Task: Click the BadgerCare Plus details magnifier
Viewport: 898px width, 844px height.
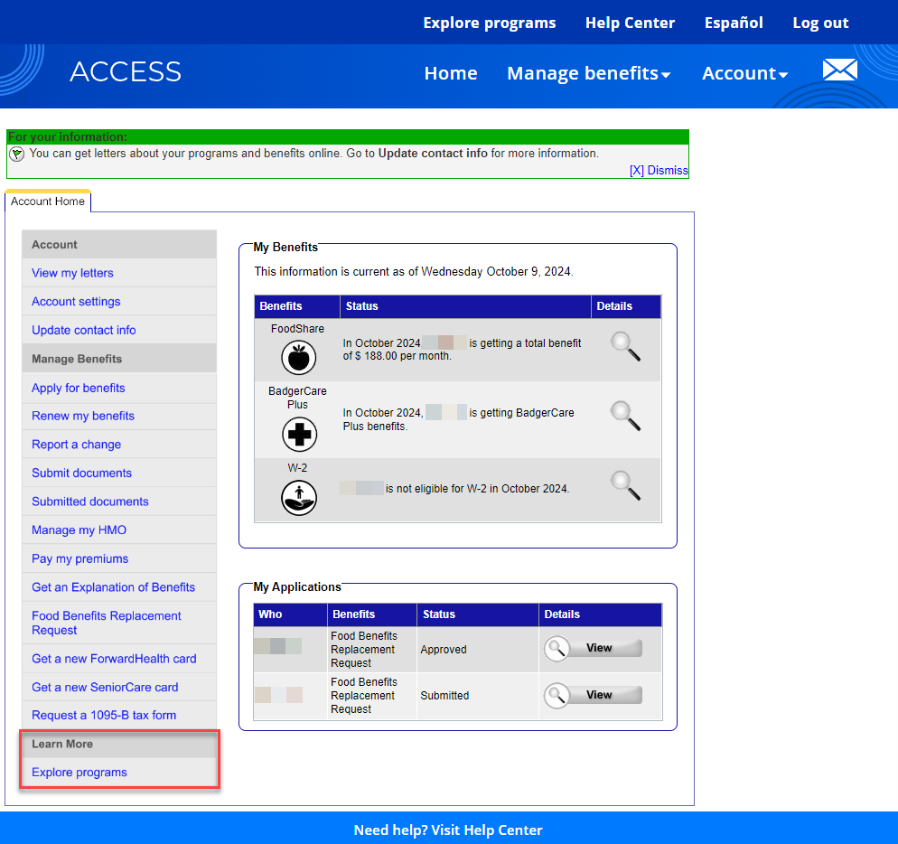Action: (x=625, y=416)
